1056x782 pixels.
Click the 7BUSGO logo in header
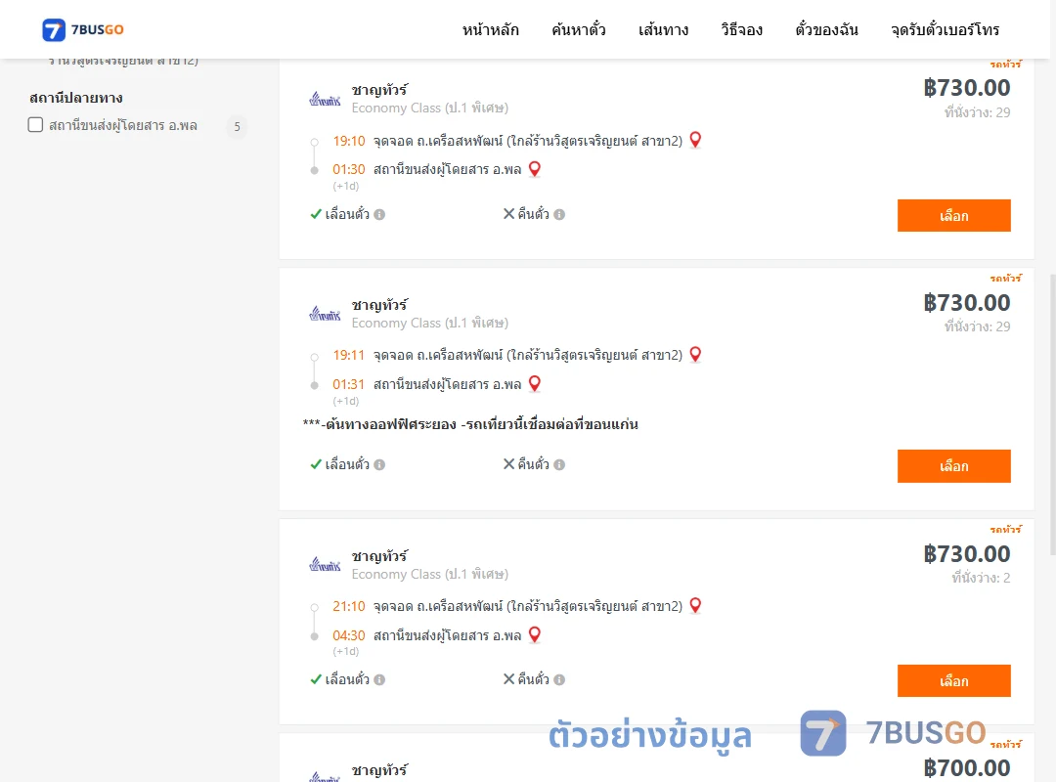click(83, 29)
